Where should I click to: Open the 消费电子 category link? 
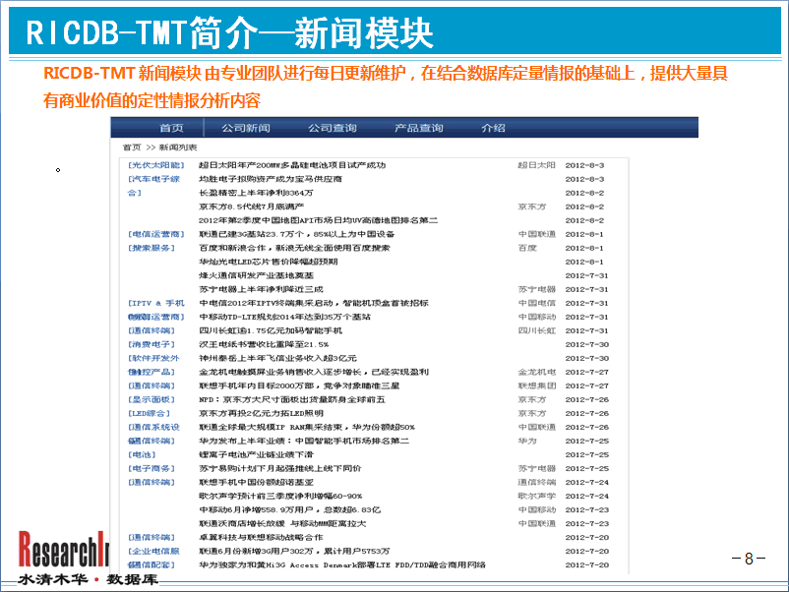(x=152, y=344)
